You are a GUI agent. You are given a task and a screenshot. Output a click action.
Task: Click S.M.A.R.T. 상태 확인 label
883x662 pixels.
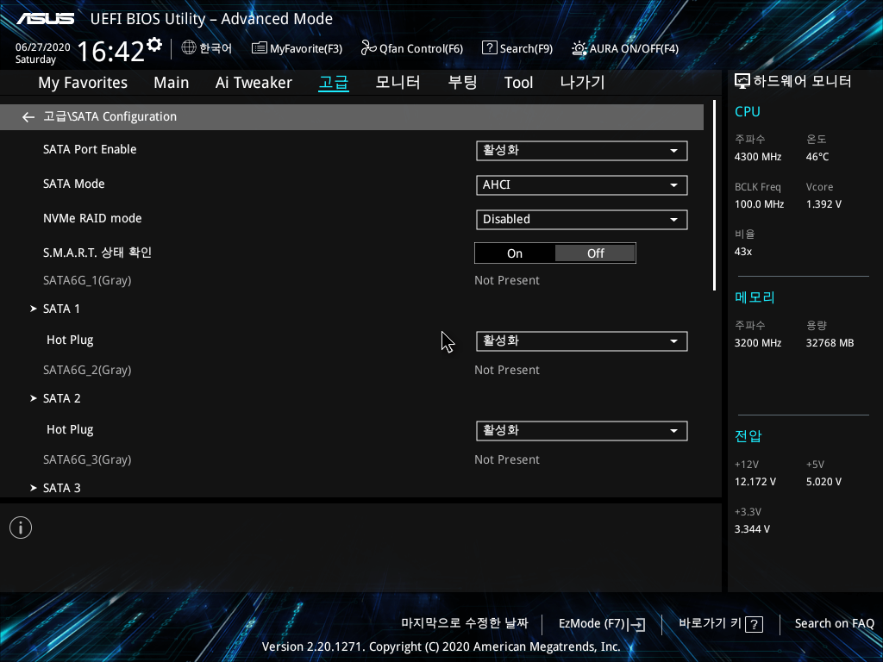coord(97,253)
